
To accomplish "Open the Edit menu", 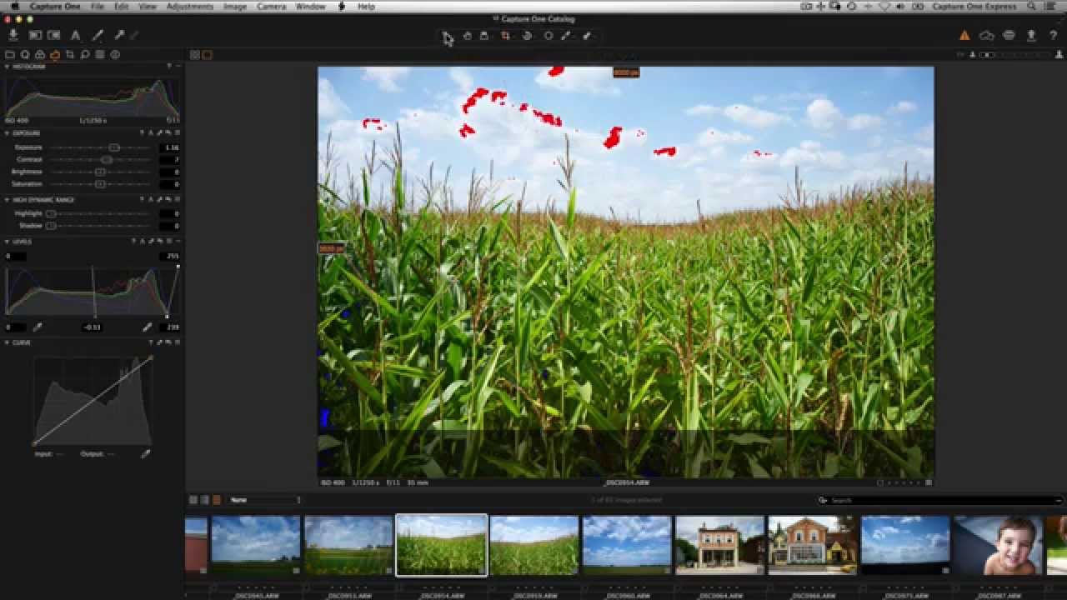I will click(122, 6).
